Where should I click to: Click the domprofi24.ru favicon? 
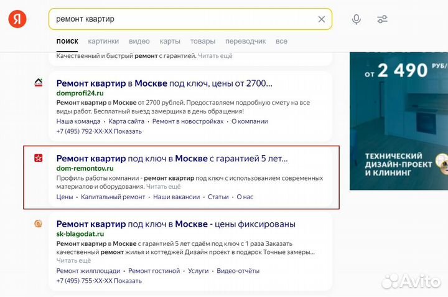[x=39, y=83]
